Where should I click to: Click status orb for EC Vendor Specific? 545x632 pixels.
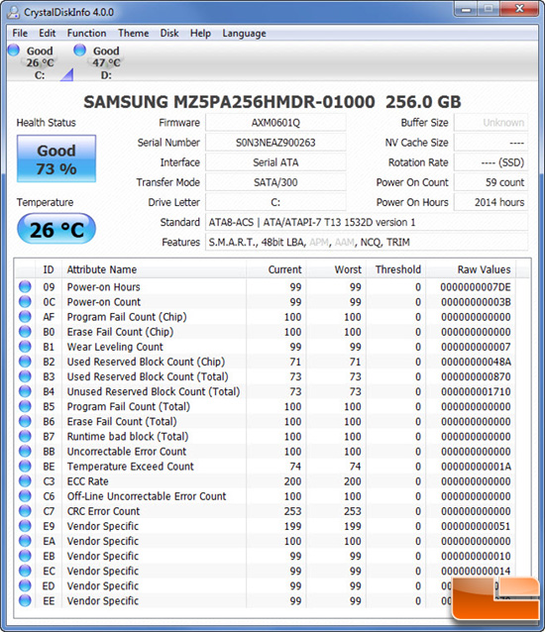point(25,571)
